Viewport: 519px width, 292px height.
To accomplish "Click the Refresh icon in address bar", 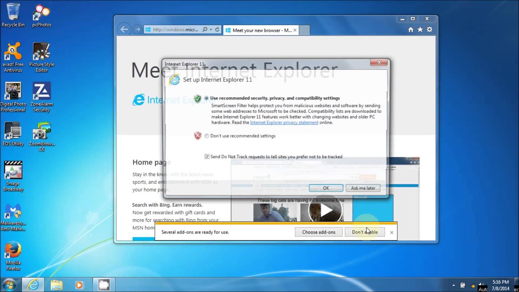I will 217,30.
